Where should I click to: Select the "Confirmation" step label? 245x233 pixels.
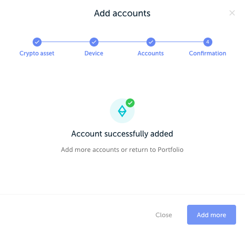coord(207,53)
